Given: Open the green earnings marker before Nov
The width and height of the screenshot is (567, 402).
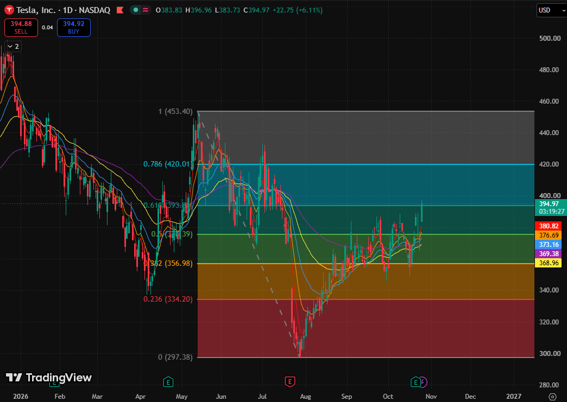Looking at the screenshot, I should 415,382.
